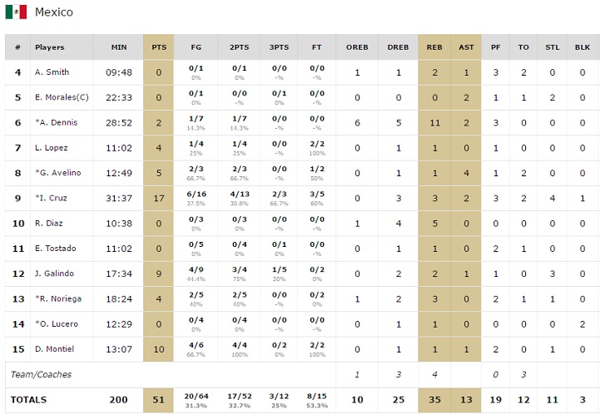Click the AST column header
This screenshot has height=414, width=600.
click(x=466, y=47)
